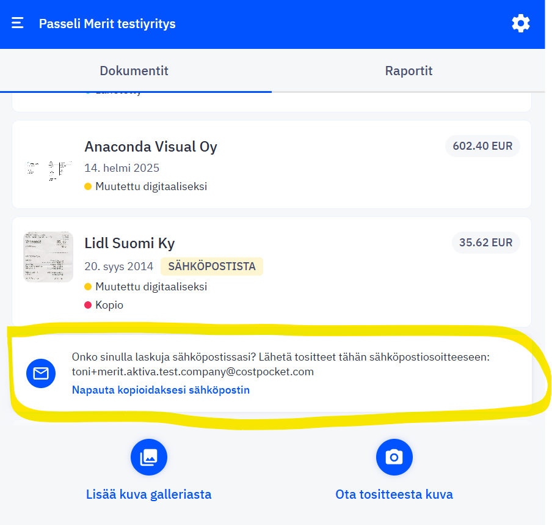This screenshot has height=525, width=552.
Task: Open the Lidl Suomi Ky document title
Action: (x=129, y=243)
